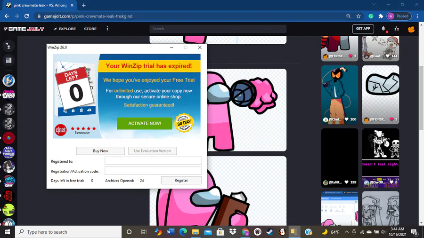Open the Windows notification center
The image size is (424, 238).
pos(414,232)
